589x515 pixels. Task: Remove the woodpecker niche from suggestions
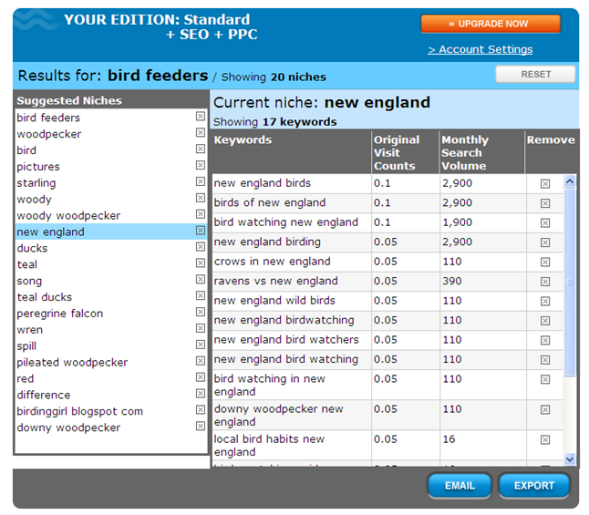pos(201,132)
